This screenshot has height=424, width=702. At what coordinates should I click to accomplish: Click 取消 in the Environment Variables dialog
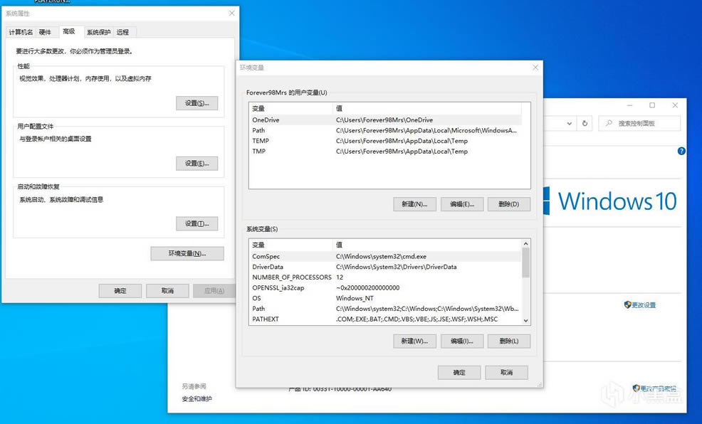507,372
